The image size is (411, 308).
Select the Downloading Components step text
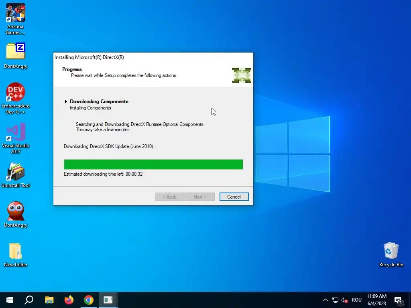[99, 101]
